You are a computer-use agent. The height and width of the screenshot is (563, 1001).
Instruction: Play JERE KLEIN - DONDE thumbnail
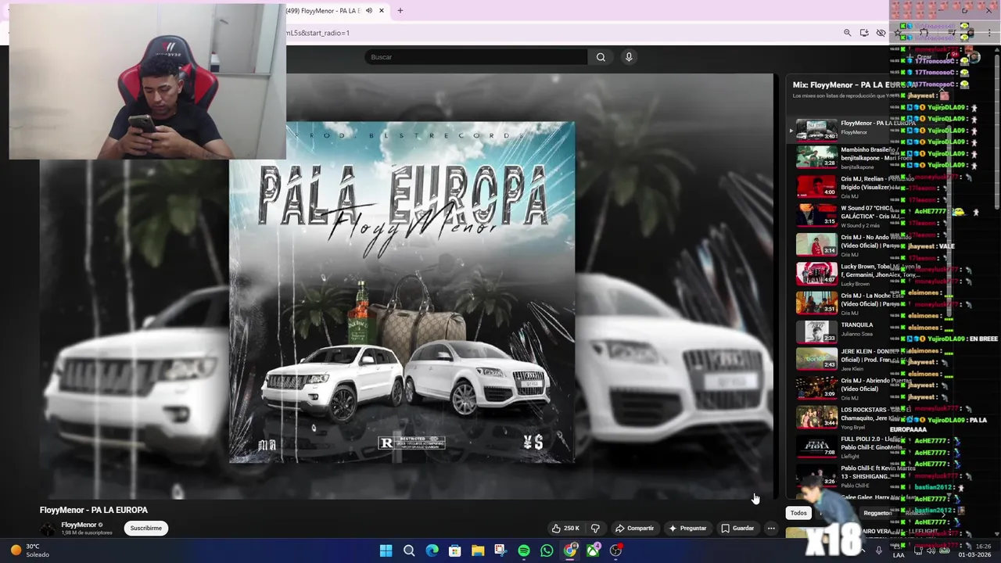click(x=816, y=360)
